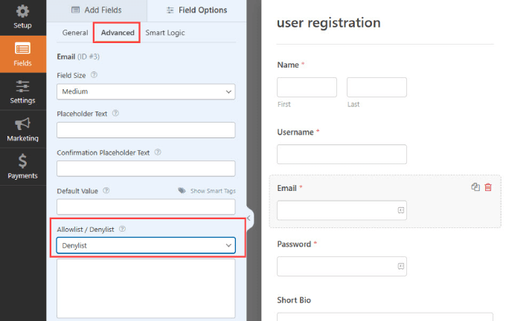Click help icon next to Field Size

pyautogui.click(x=94, y=75)
